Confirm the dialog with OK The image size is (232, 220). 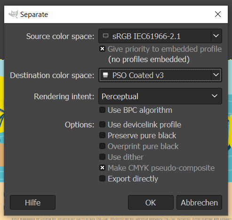(x=151, y=203)
